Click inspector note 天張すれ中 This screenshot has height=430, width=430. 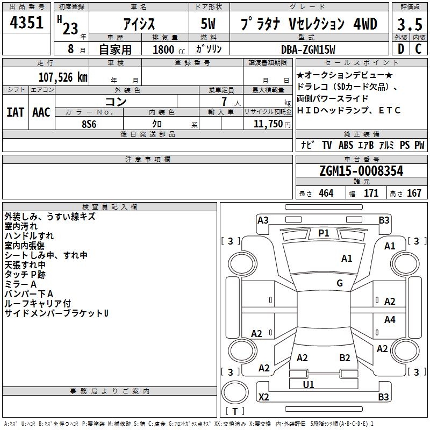click(x=25, y=265)
